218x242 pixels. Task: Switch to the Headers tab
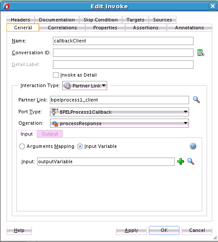[x=21, y=20]
